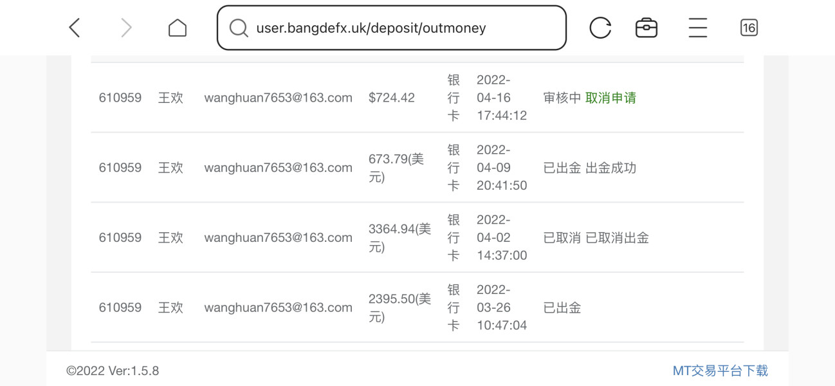Screen dimensions: 835x386
Task: Focus the user.bangdefx.uk address field
Action: 392,28
